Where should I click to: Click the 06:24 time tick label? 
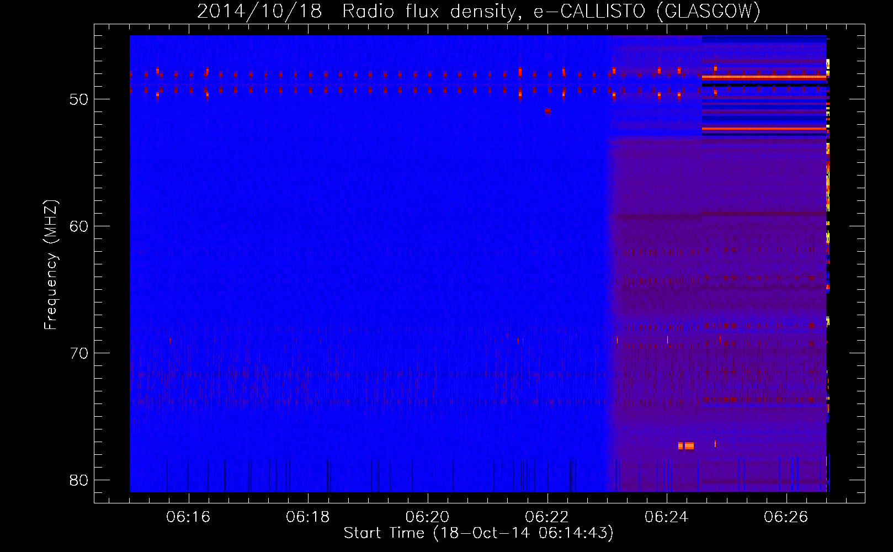[x=667, y=517]
